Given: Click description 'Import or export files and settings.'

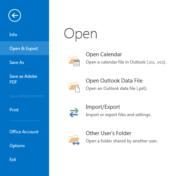Looking at the screenshot, I should pyautogui.click(x=119, y=115).
